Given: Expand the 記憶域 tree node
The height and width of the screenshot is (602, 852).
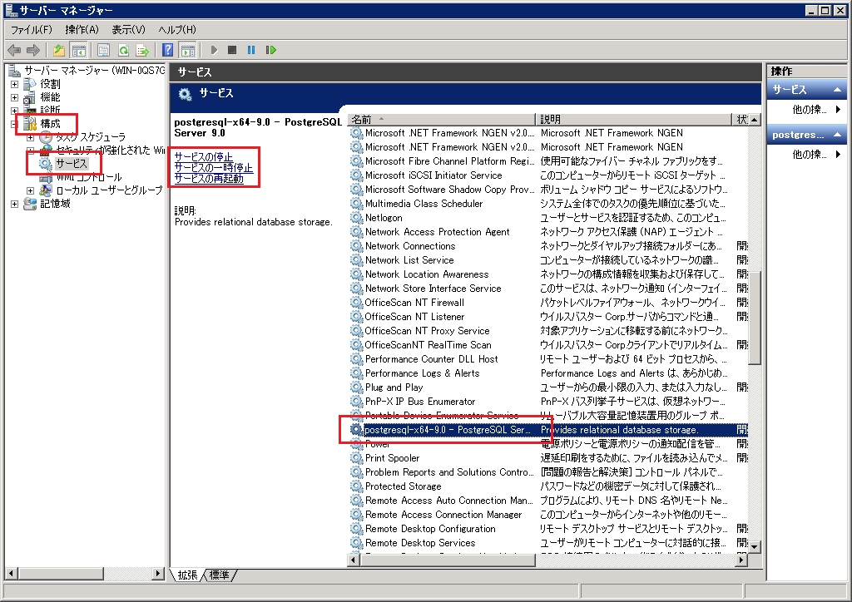Looking at the screenshot, I should 14,204.
